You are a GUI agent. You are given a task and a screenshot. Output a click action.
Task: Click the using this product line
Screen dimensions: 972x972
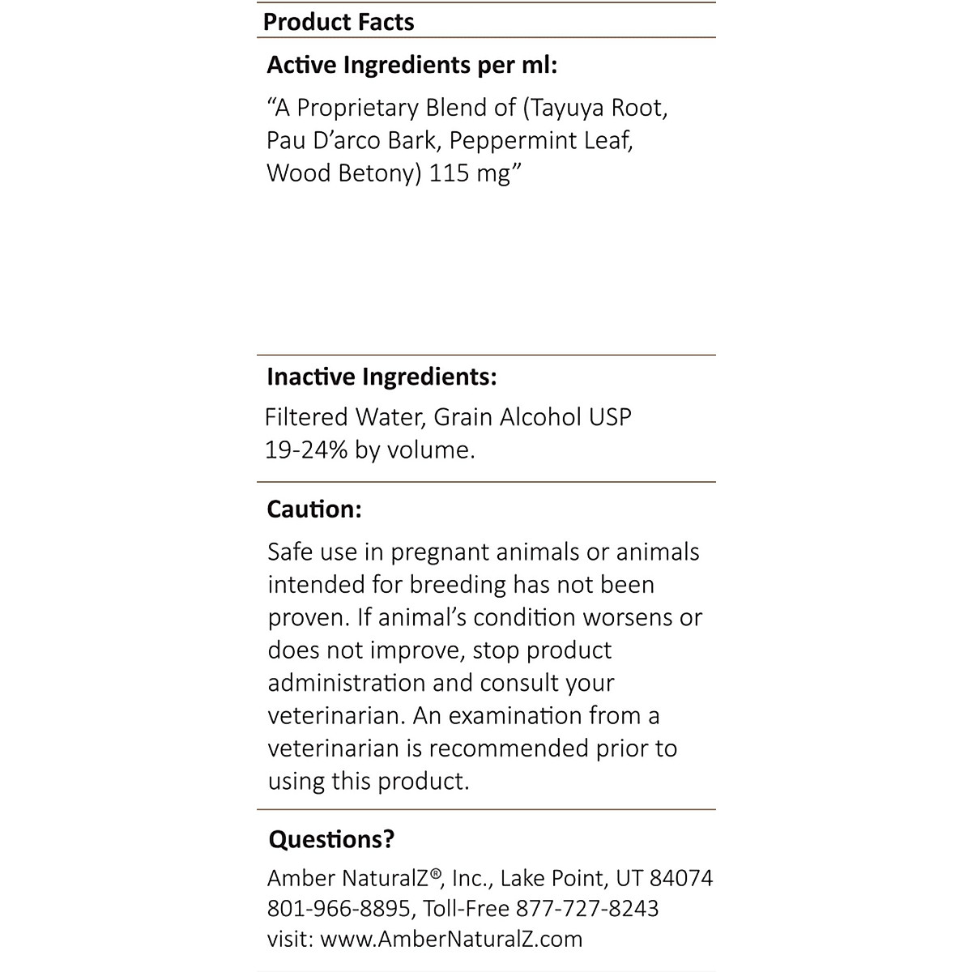click(x=369, y=781)
